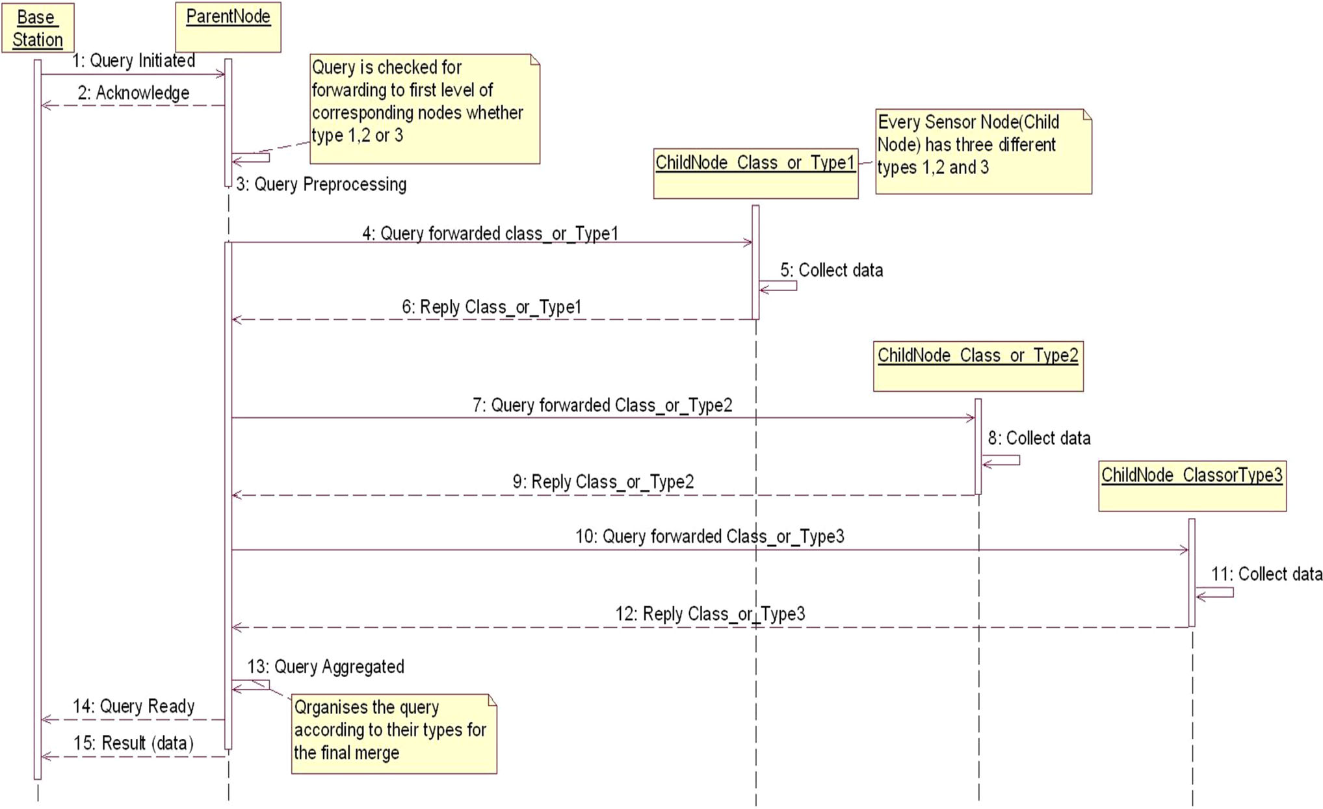Screen dimensions: 1323x809
Task: Click the '15: Result (data)' message label
Action: [x=133, y=743]
